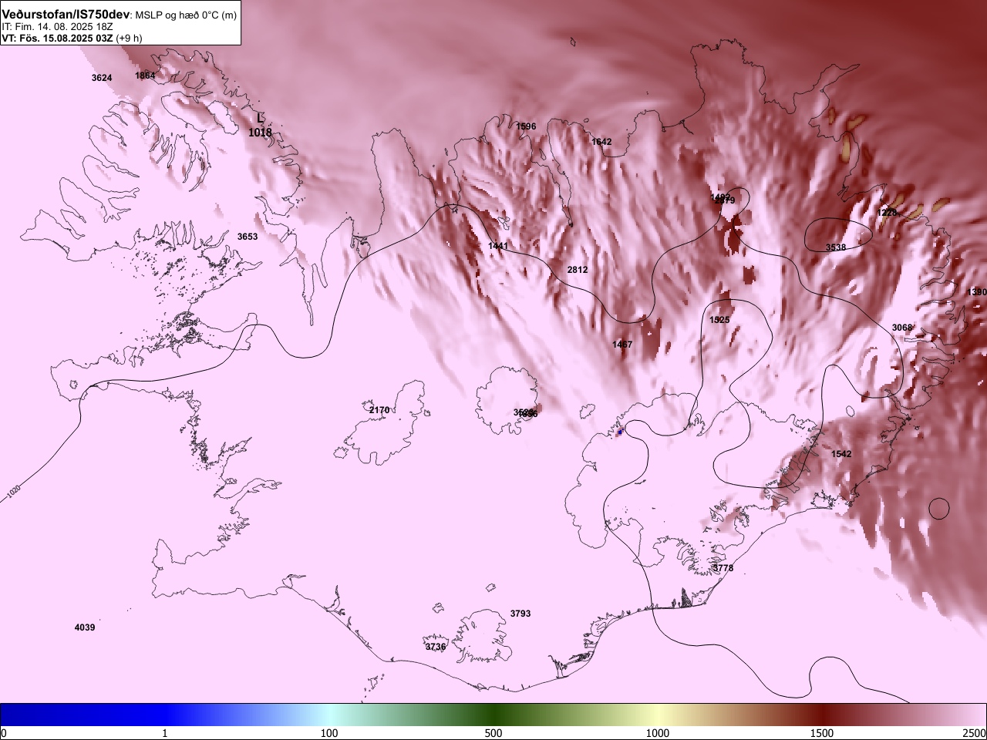Click the 1390 height label
This screenshot has height=740, width=987.
click(976, 292)
